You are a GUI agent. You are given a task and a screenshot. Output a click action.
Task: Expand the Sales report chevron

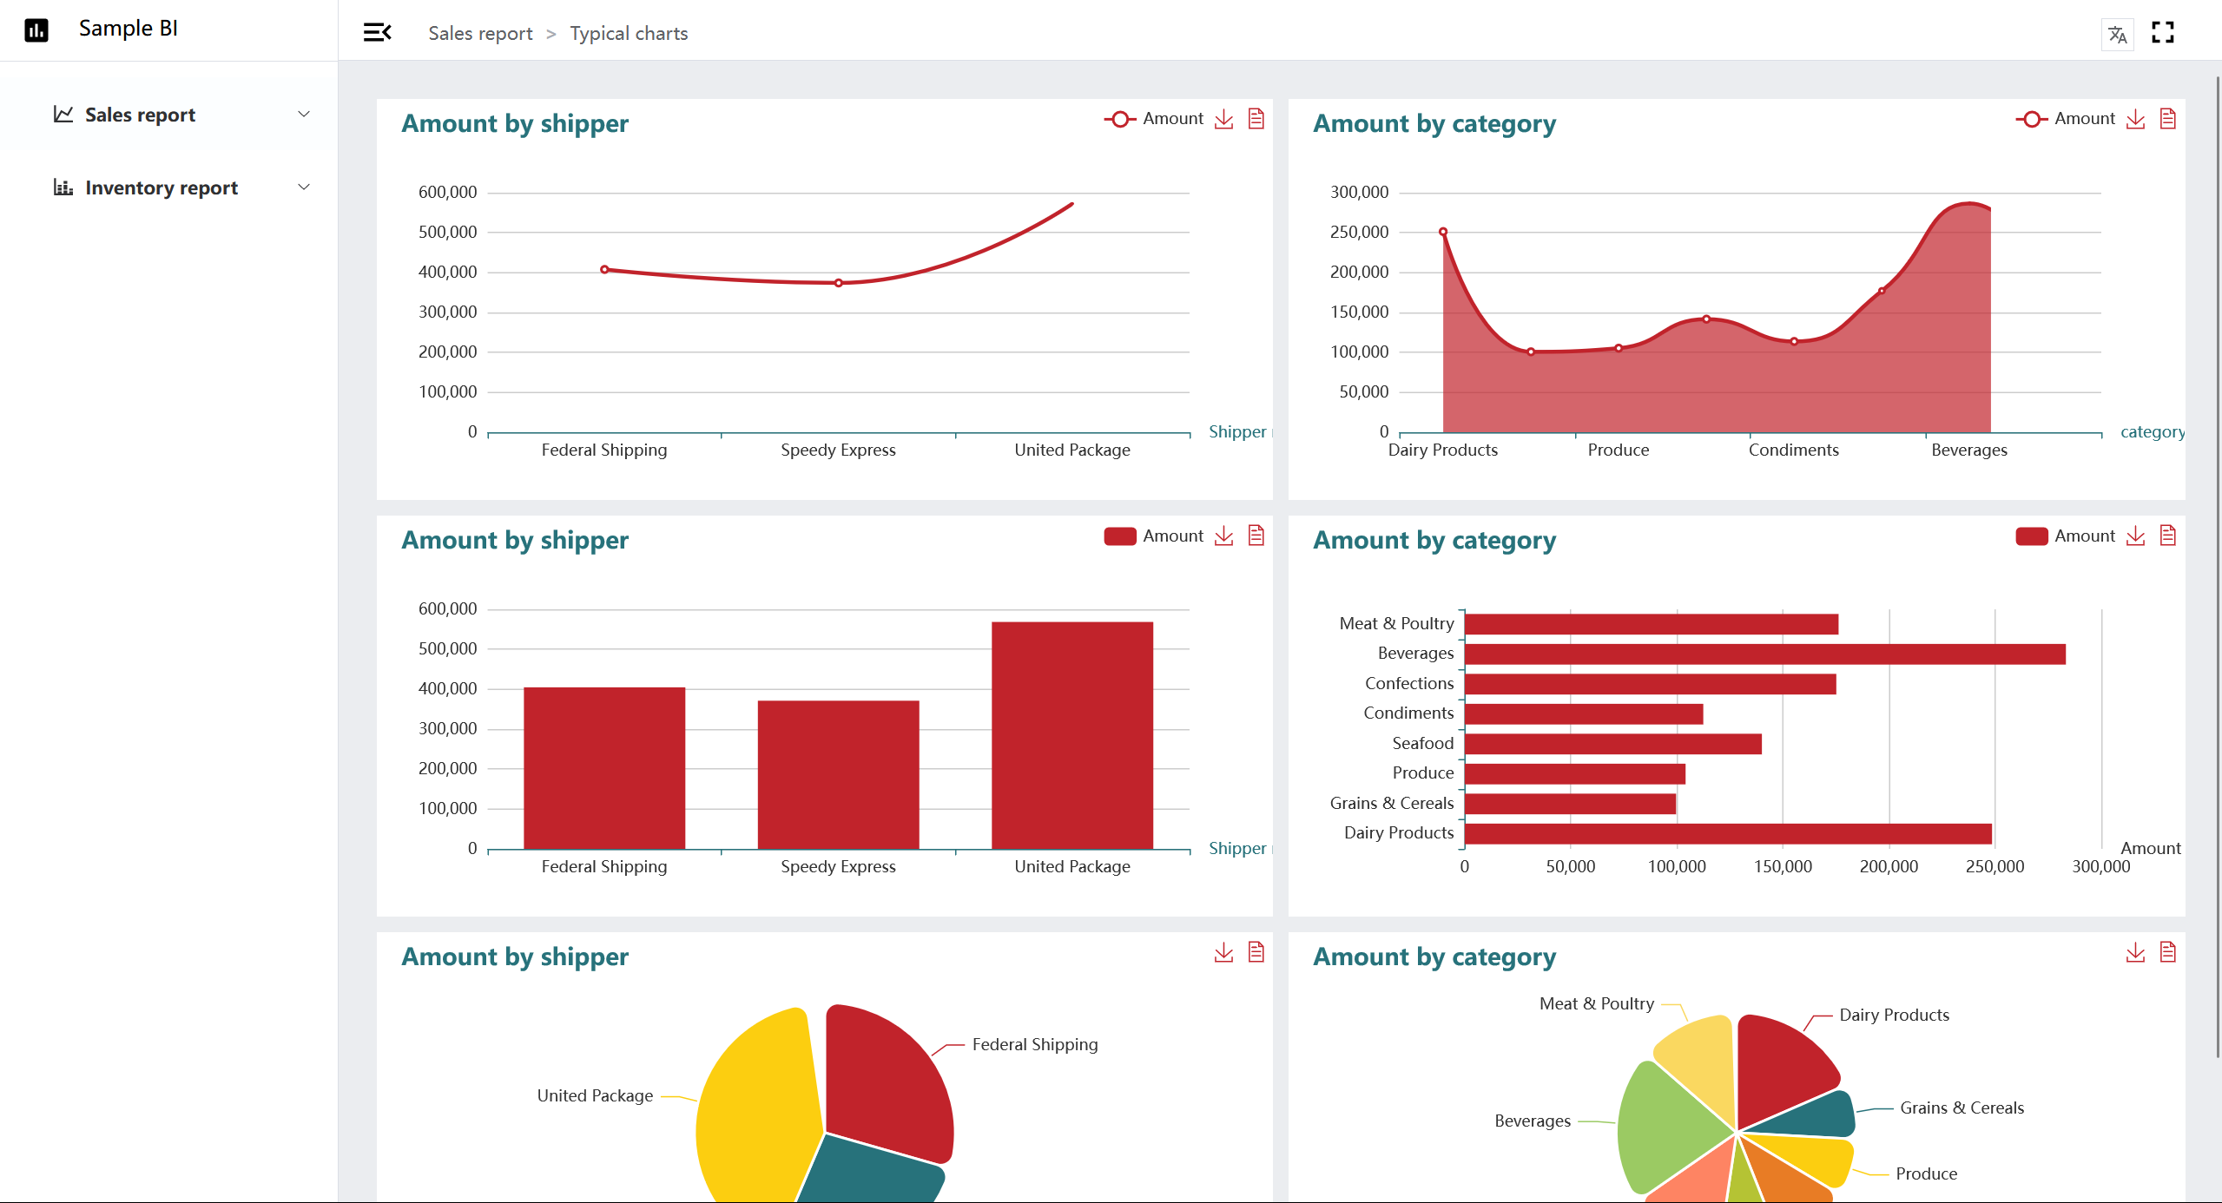304,115
